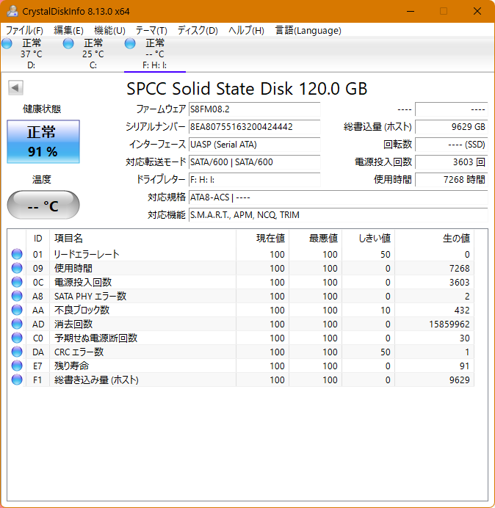Open the 機能(U) menu
Image resolution: width=495 pixels, height=508 pixels.
pos(109,30)
